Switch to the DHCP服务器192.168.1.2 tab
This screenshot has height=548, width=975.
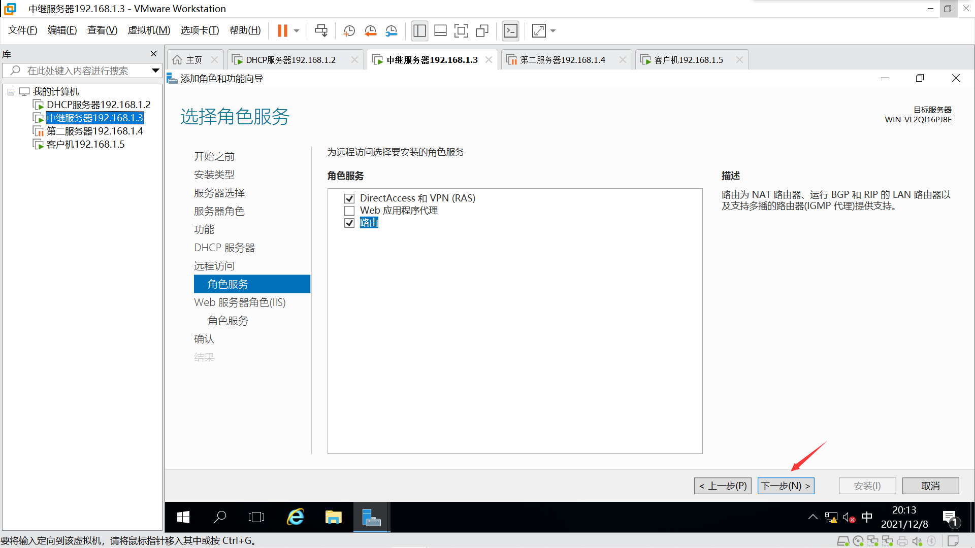290,60
